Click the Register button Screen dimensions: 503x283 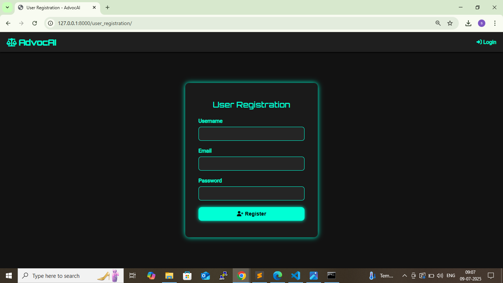coord(251,214)
